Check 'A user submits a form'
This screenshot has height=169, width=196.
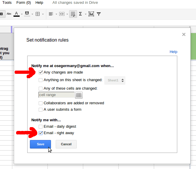coord(40,110)
